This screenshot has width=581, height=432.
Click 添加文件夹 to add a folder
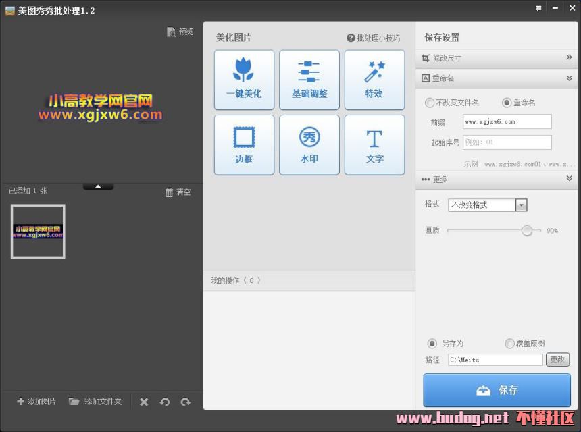(95, 401)
